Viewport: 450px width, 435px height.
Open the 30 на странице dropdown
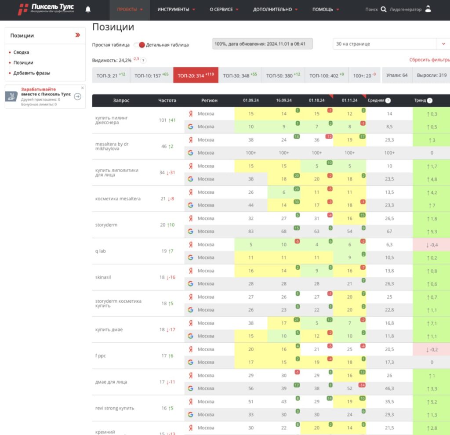pyautogui.click(x=443, y=44)
